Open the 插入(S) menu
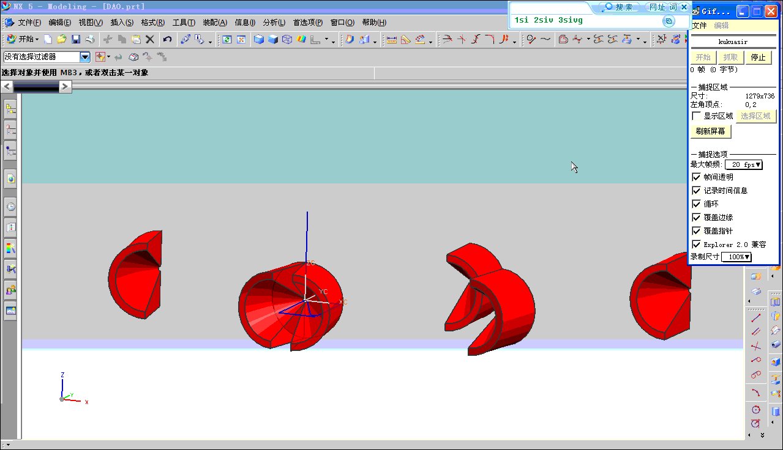Image resolution: width=783 pixels, height=450 pixels. click(122, 23)
